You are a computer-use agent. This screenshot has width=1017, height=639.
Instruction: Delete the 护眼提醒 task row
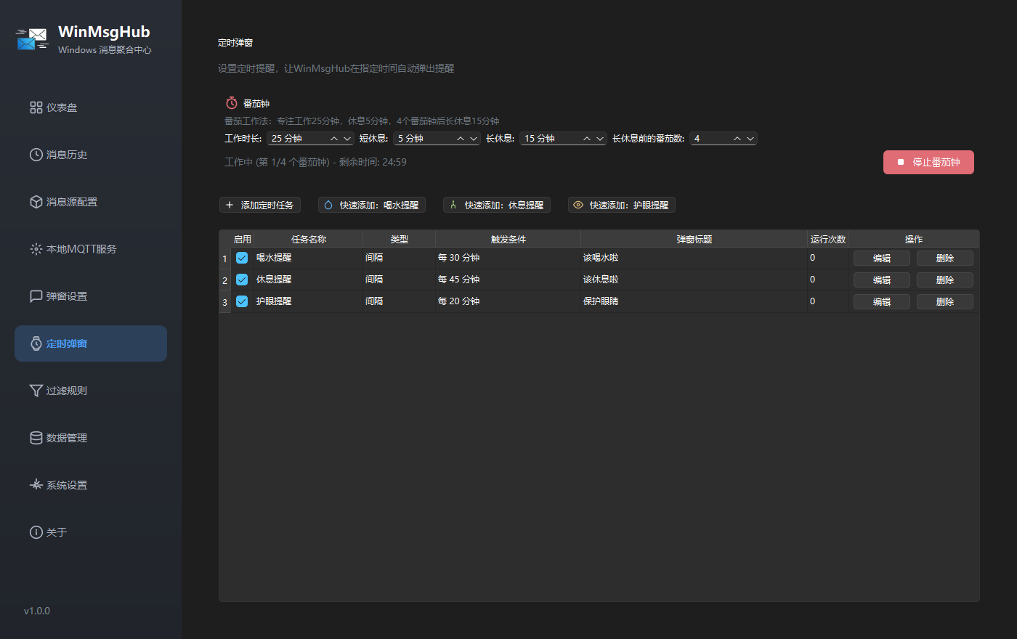coord(944,301)
